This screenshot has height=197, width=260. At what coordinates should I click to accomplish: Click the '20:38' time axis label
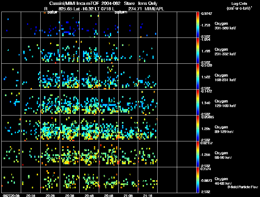pos(70,195)
